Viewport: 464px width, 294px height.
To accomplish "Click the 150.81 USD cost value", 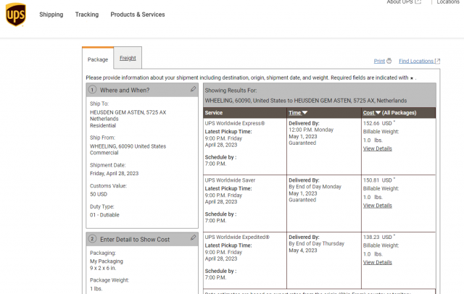I will click(x=378, y=180).
